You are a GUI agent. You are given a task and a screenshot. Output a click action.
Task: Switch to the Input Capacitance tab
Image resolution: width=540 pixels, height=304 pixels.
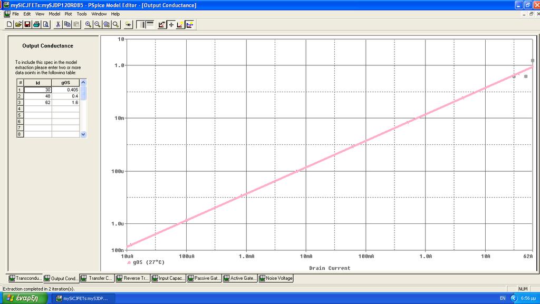point(169,278)
